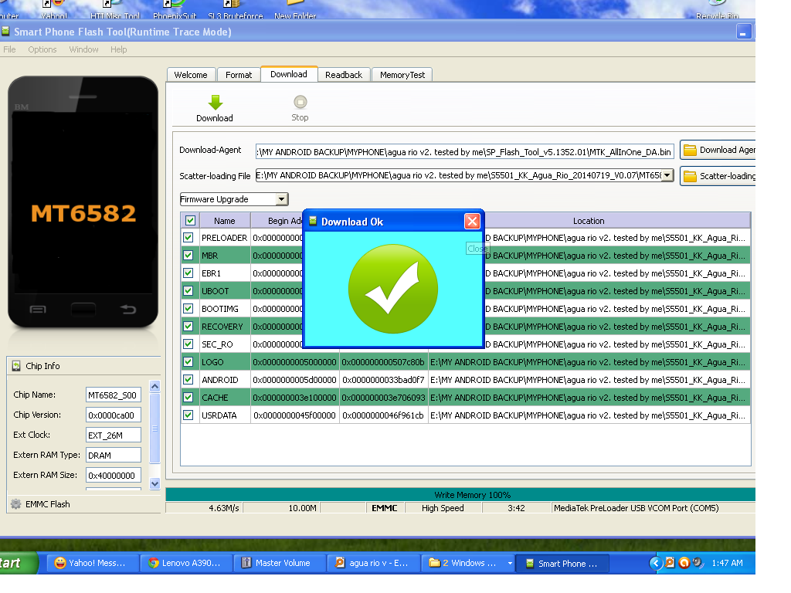Open the Firmware Upgrade mode dropdown
This screenshot has height=593, width=791.
[281, 199]
